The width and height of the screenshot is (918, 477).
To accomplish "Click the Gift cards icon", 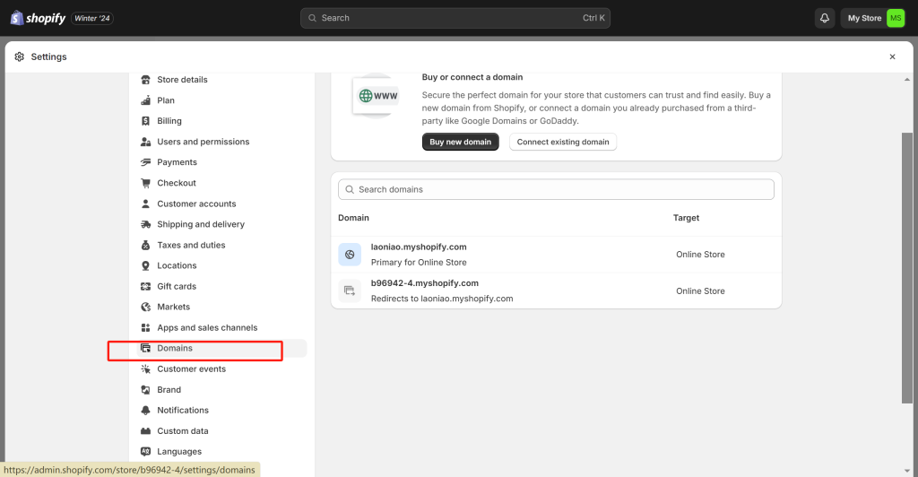I will 146,286.
